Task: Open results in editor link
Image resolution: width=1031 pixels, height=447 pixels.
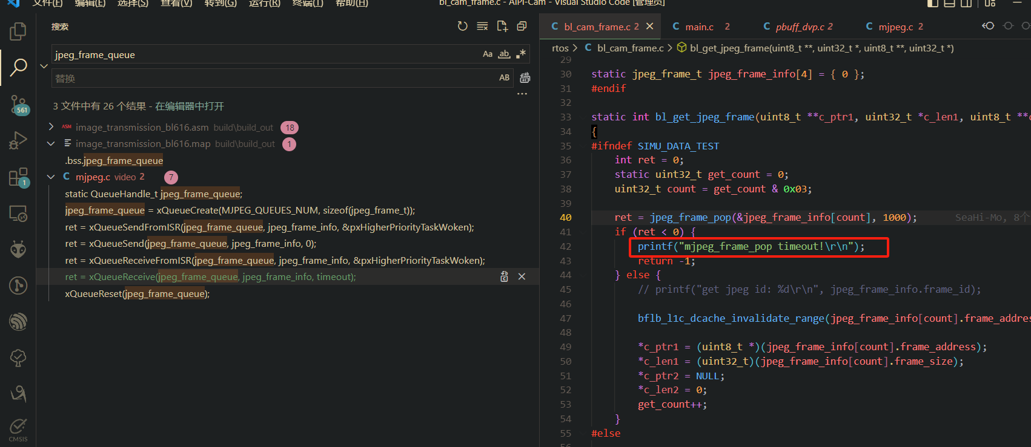Action: coord(190,106)
